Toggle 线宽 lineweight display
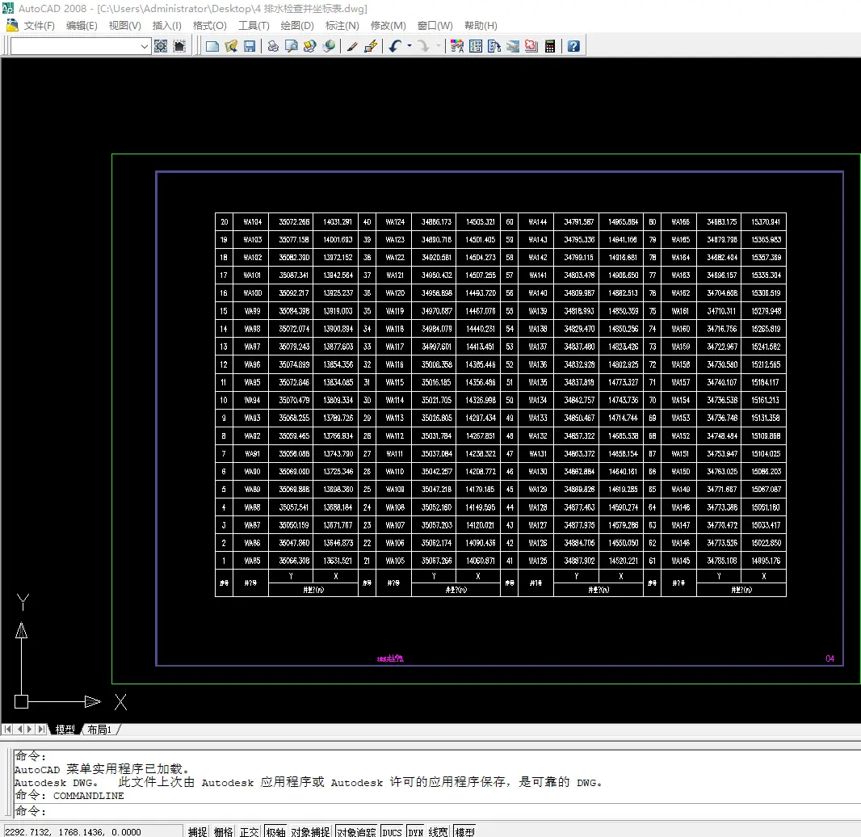This screenshot has height=837, width=861. [x=439, y=831]
